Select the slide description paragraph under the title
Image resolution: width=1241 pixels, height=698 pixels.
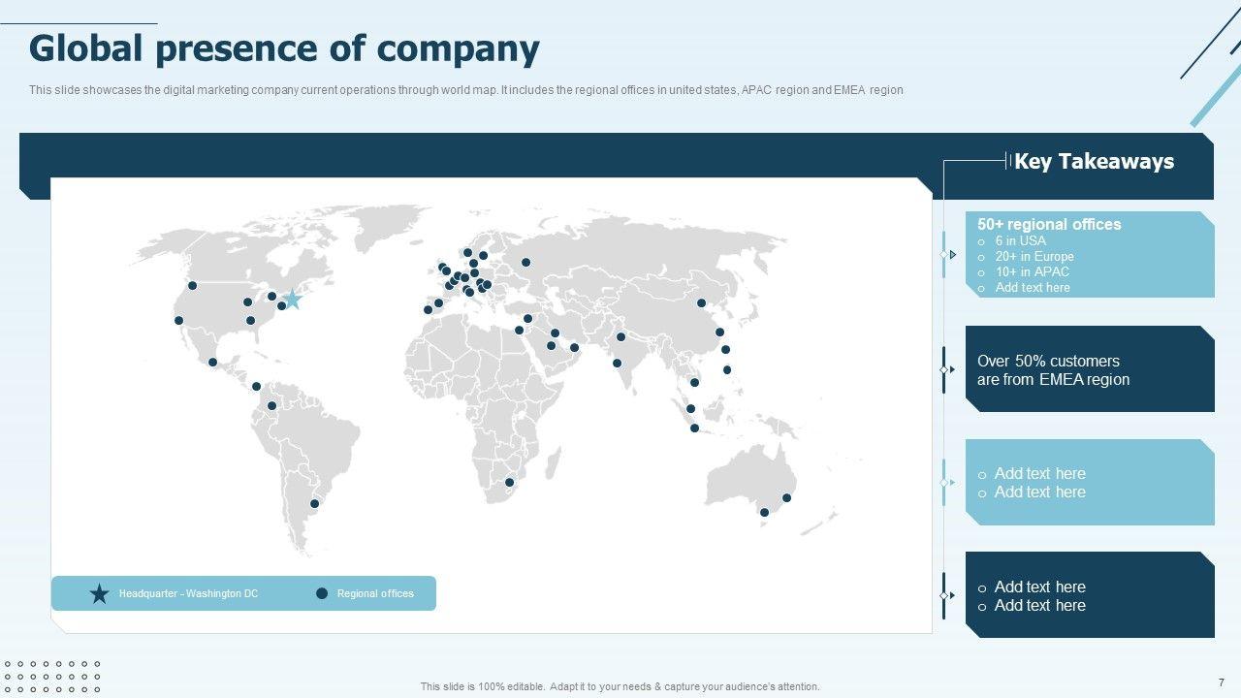[x=465, y=90]
